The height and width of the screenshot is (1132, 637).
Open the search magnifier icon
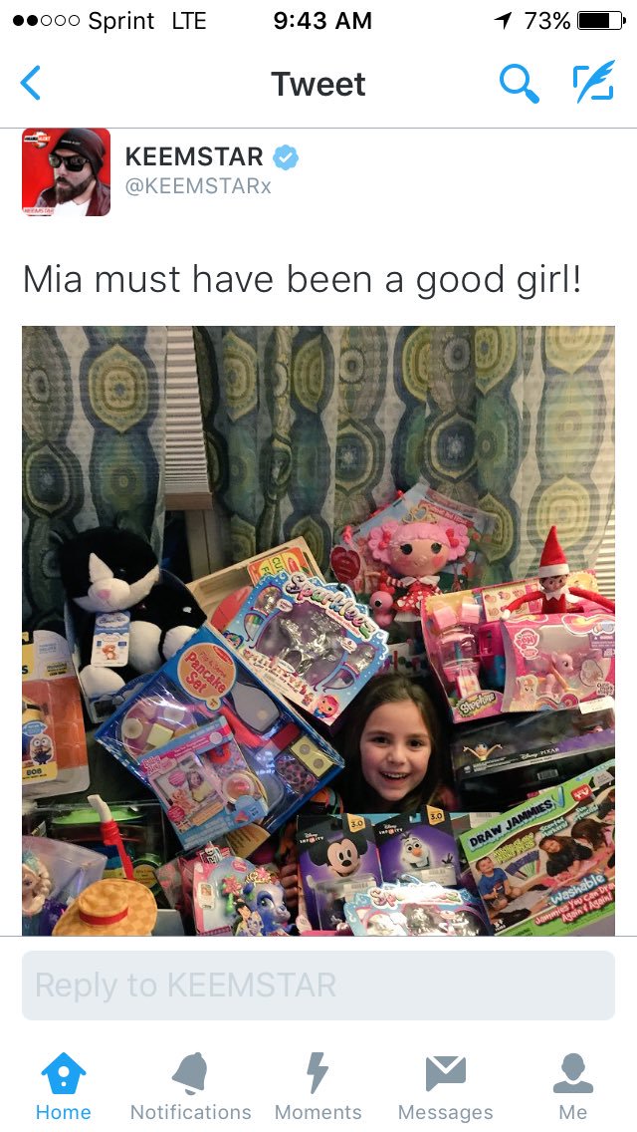point(520,83)
